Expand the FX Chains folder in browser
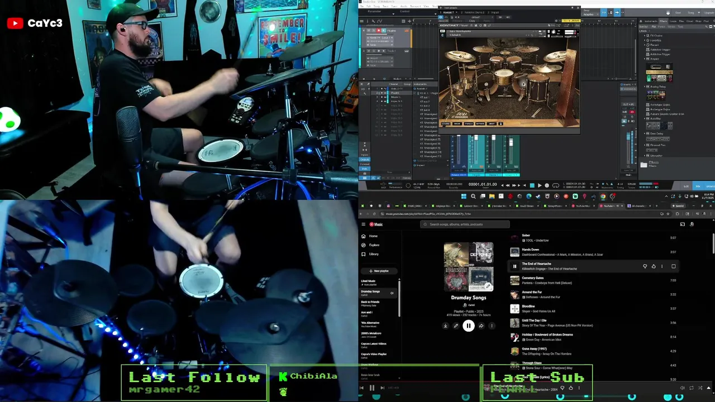Viewport: 715px width, 402px height. [645, 36]
